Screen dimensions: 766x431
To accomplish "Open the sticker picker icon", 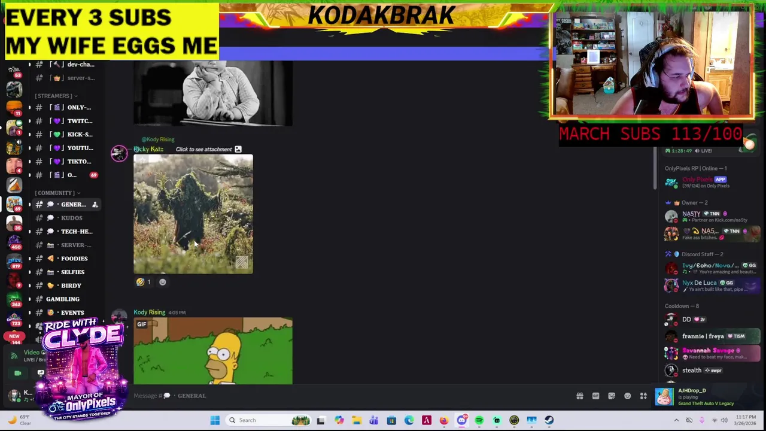I will pos(612,396).
